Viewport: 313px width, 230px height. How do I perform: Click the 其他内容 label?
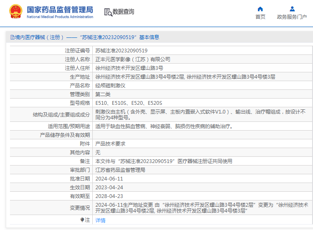click(x=80, y=153)
